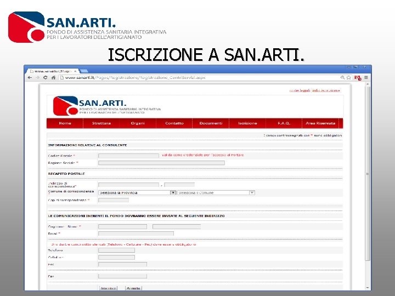This screenshot has width=395, height=296.
Task: Click the browser back arrow
Action: 30,77
